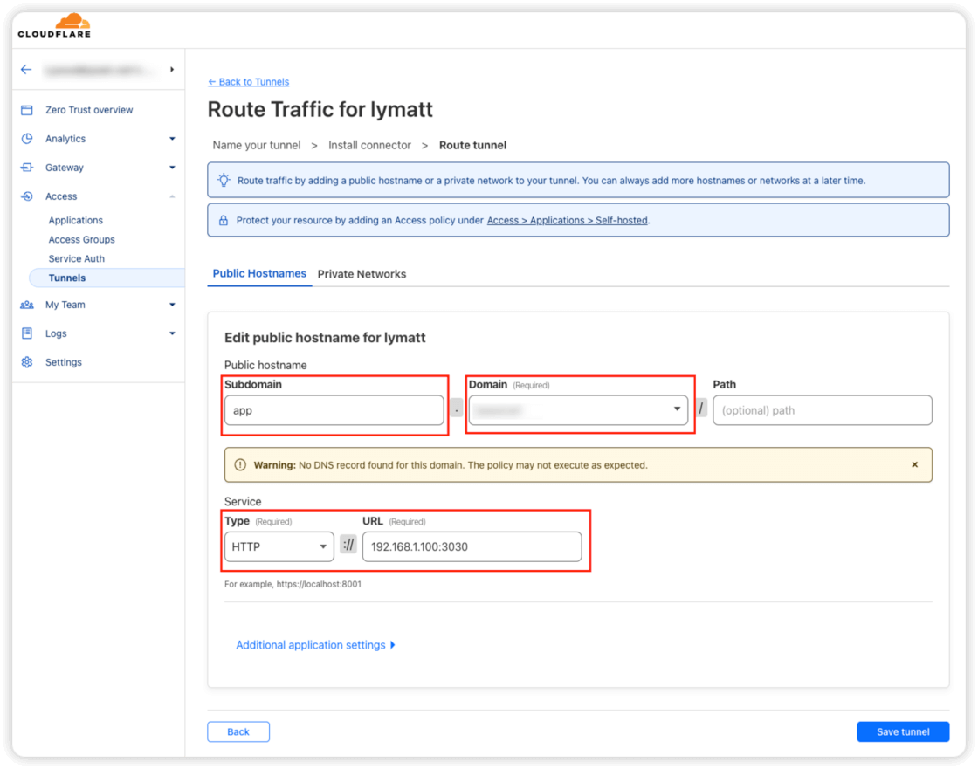978x769 pixels.
Task: Switch to Private Networks tab
Action: 362,274
